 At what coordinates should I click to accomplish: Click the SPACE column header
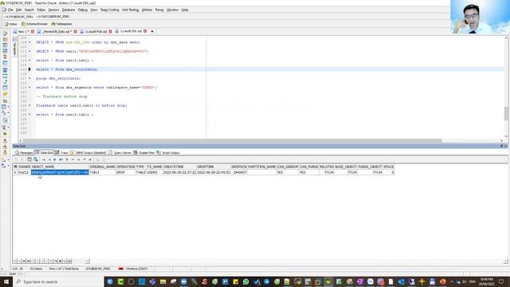click(388, 167)
